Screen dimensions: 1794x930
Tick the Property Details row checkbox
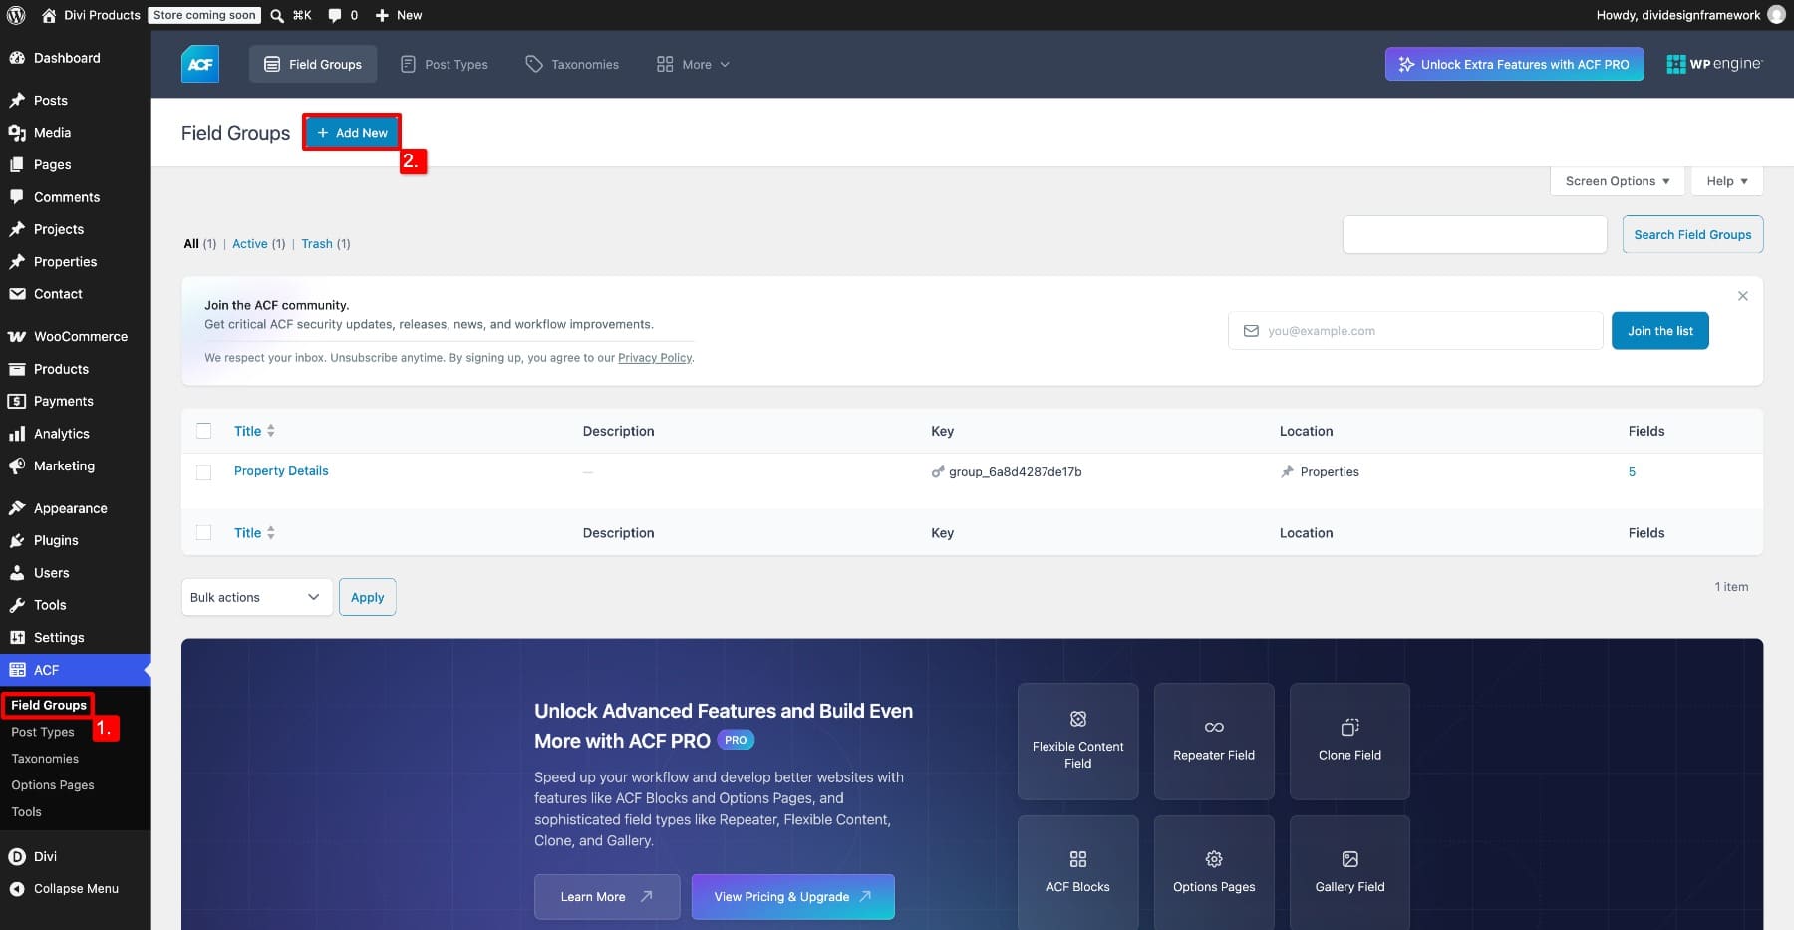click(203, 472)
